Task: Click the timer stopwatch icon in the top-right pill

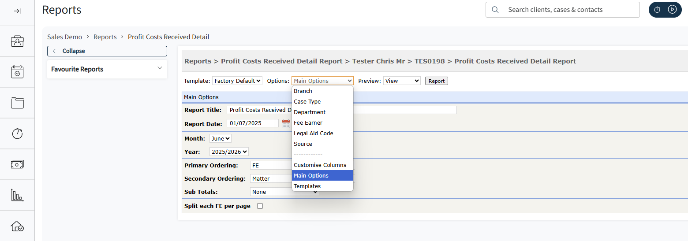Action: coord(657,9)
